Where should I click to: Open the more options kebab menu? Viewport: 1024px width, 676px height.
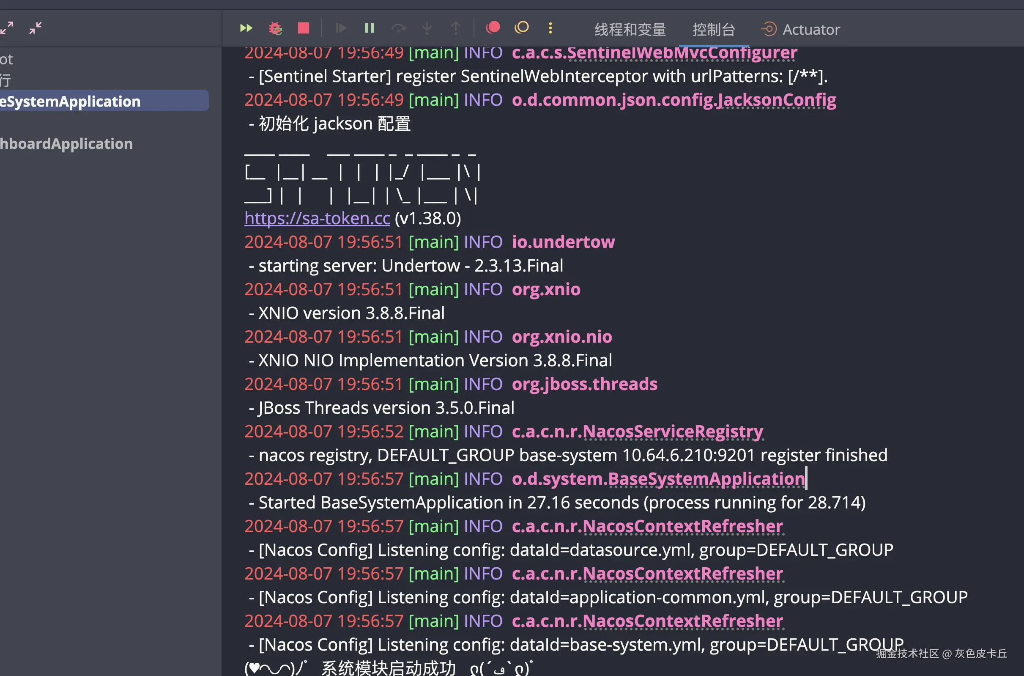click(550, 28)
